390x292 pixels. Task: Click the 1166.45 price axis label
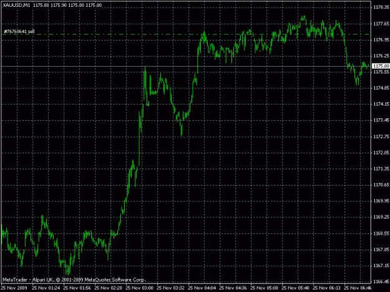coord(381,281)
